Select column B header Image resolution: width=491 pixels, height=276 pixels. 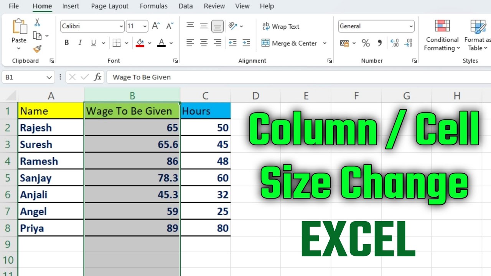coord(132,96)
